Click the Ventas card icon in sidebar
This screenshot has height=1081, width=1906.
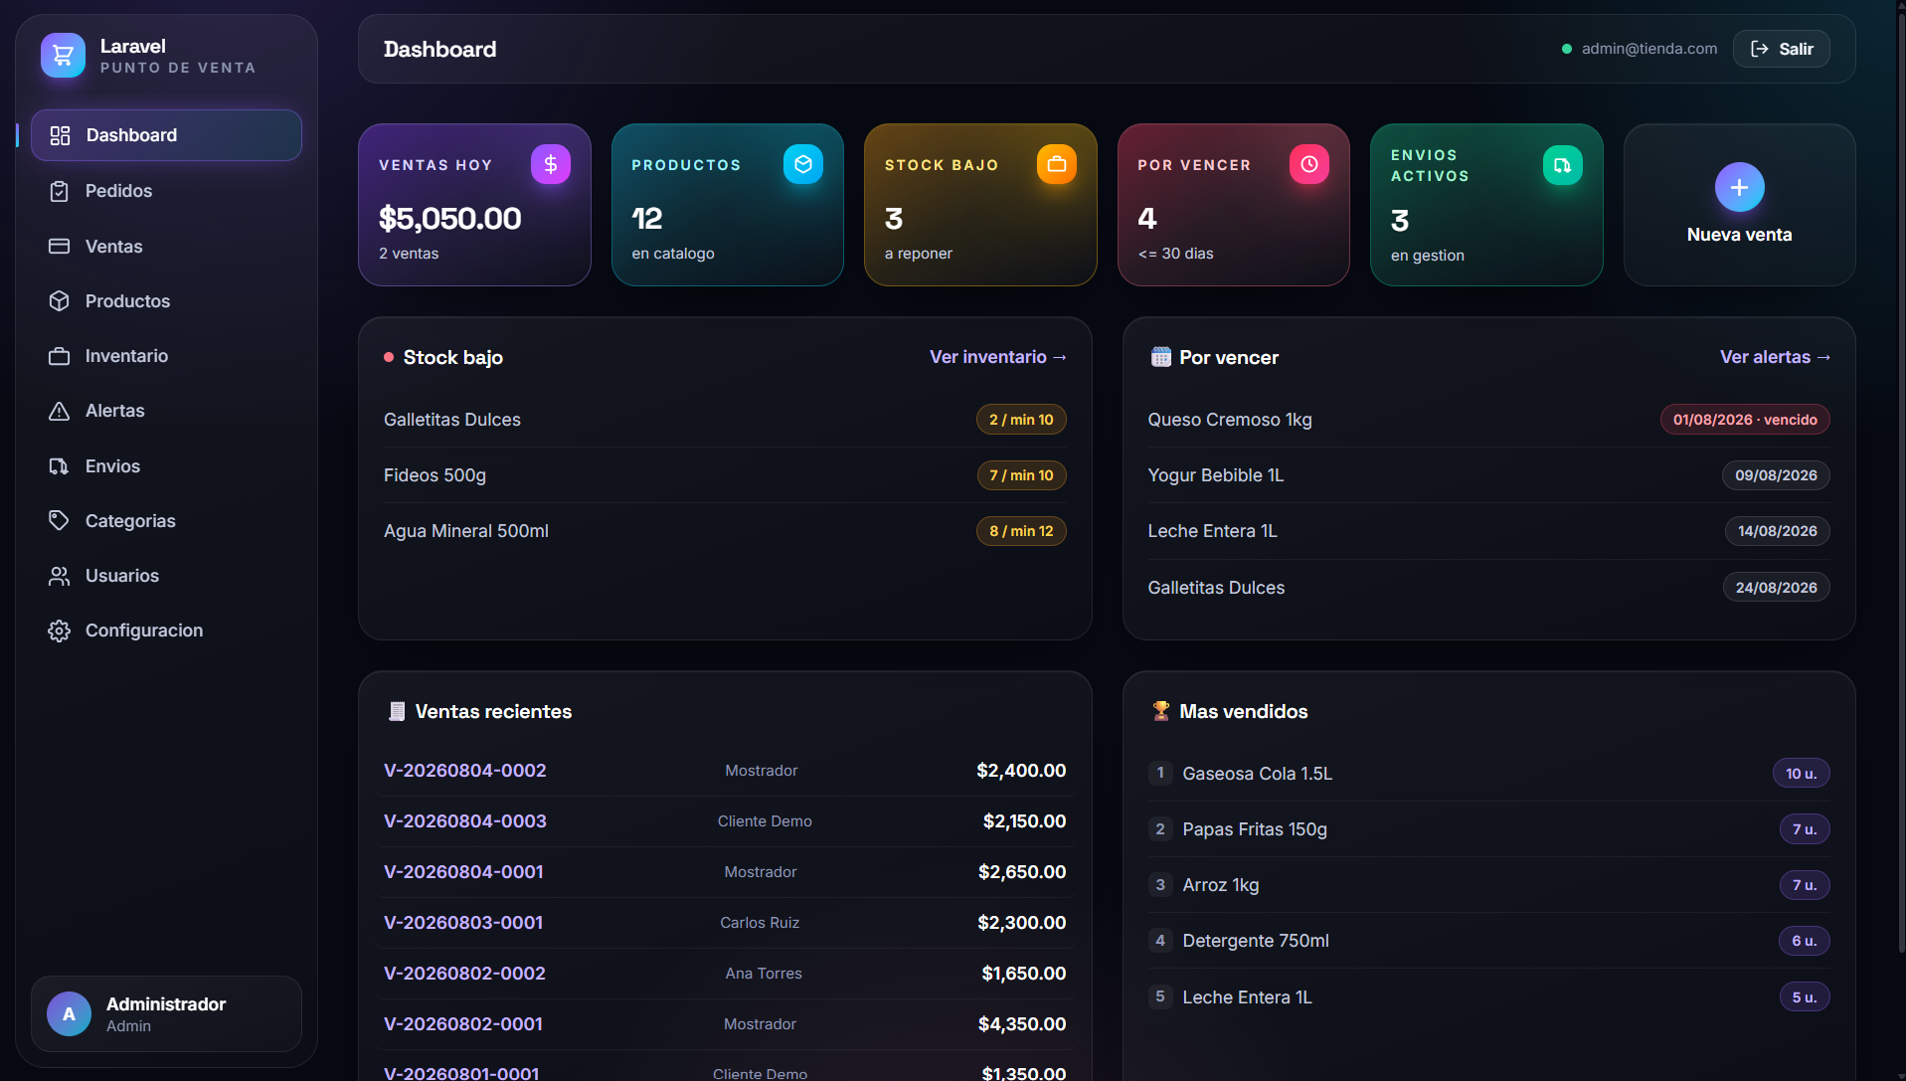coord(60,246)
